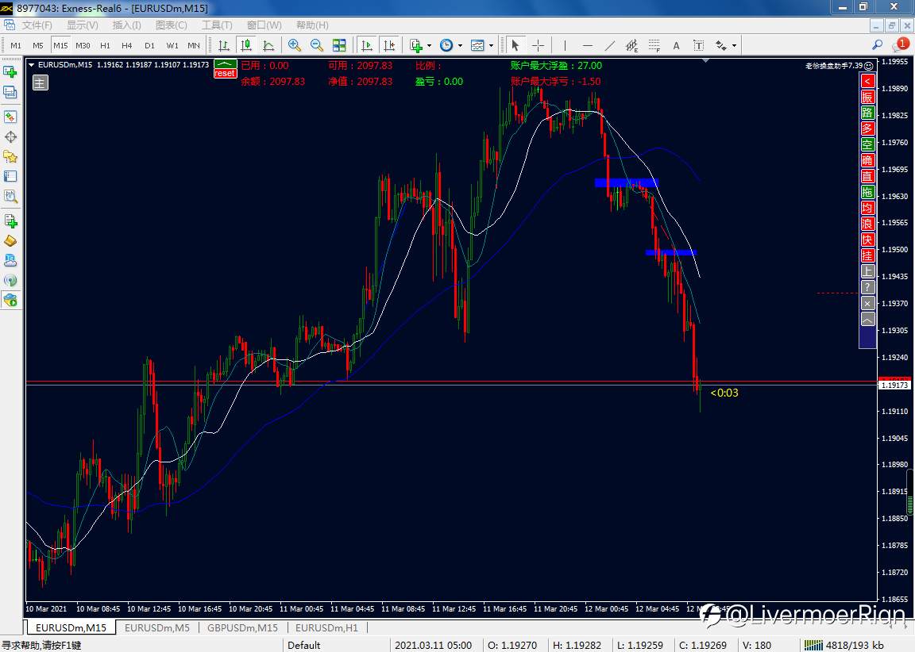
Task: Draw a trendline
Action: point(610,45)
